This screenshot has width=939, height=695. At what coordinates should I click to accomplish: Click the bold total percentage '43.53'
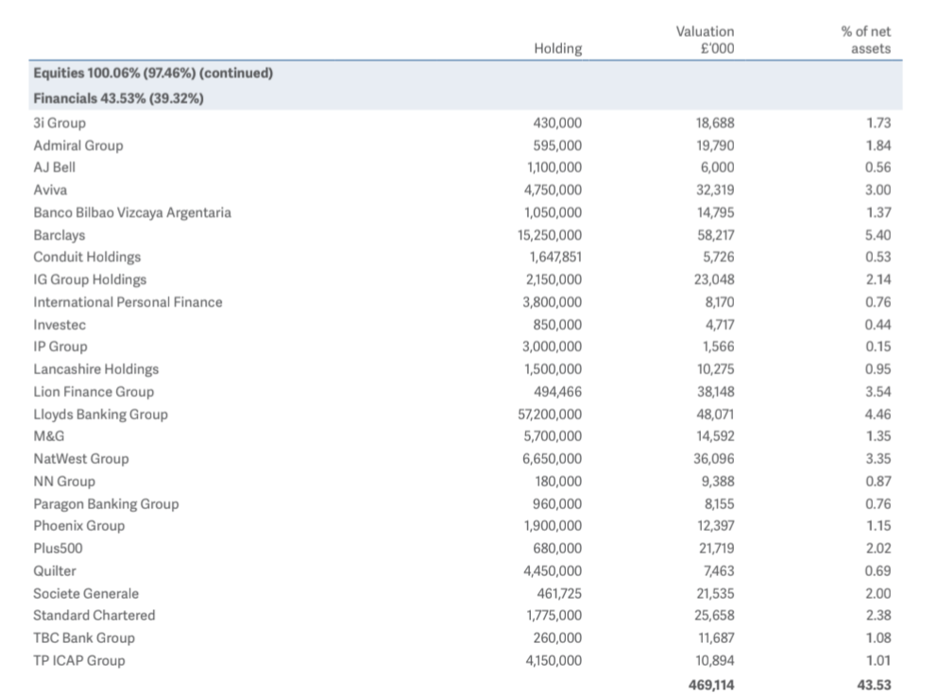coord(875,685)
